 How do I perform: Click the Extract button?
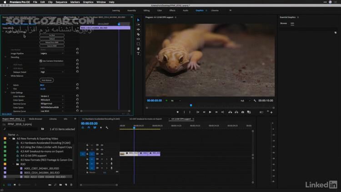[236, 112]
